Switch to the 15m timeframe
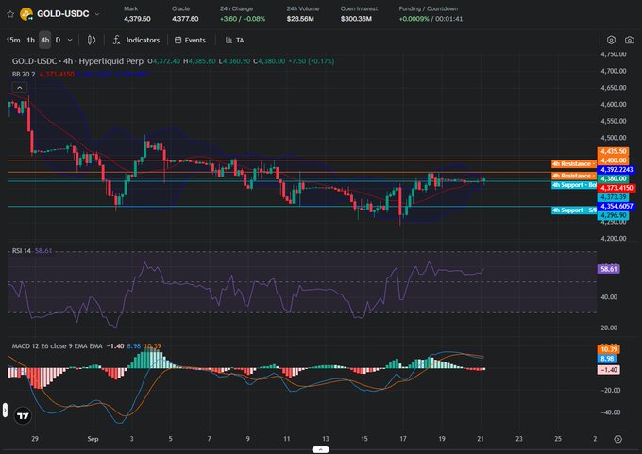Viewport: 642px width, 454px height. pos(13,41)
